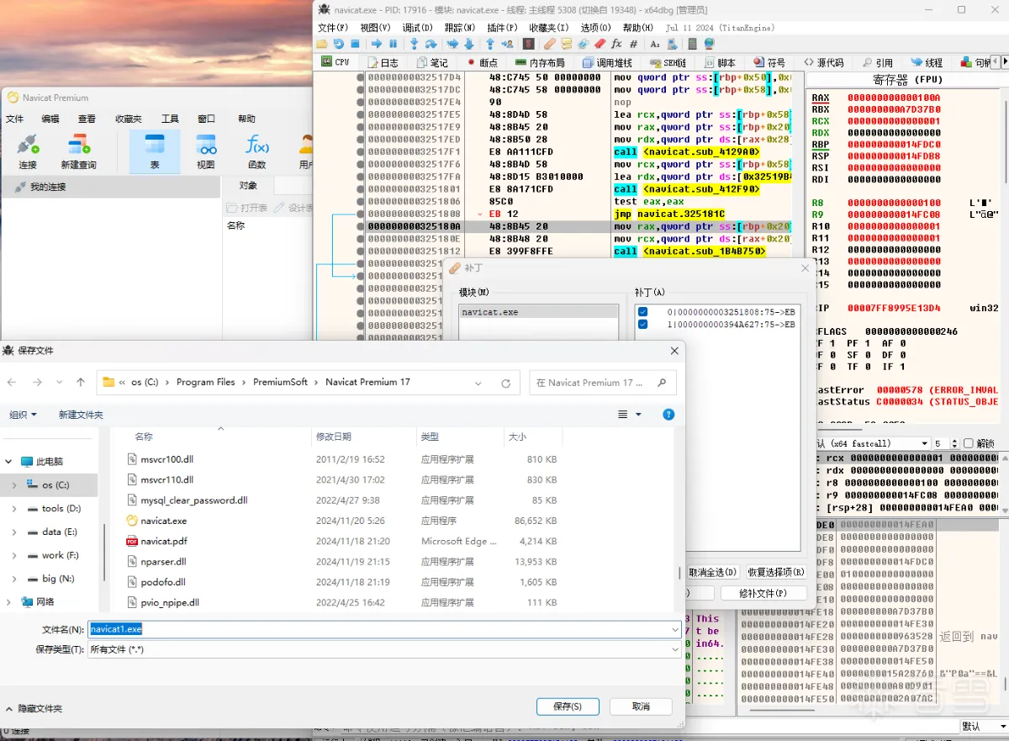Select mysql_clear_password.dll in the file list

pyautogui.click(x=194, y=500)
